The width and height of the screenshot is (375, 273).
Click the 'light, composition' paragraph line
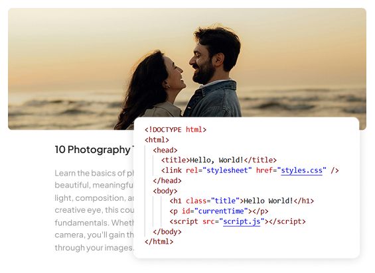click(94, 198)
